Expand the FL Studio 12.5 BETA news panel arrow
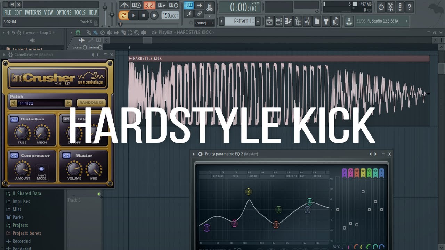The height and width of the screenshot is (250, 445). [x=406, y=21]
